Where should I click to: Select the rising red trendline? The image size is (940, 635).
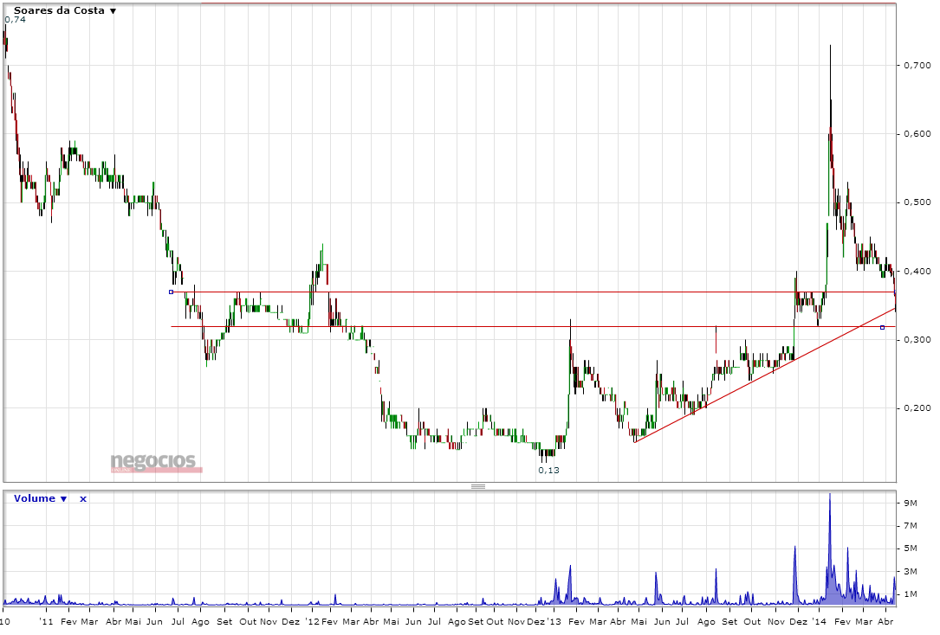click(x=764, y=373)
